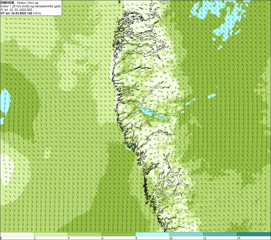Click the legend scale label '6'
This screenshot has height=240, width=271.
pyautogui.click(x=102, y=238)
